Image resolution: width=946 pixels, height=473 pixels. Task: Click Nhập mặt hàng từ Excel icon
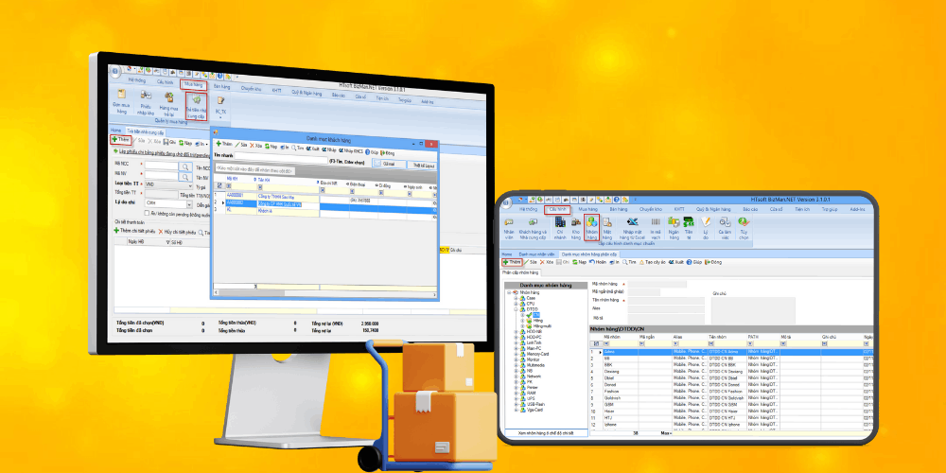[x=633, y=230]
